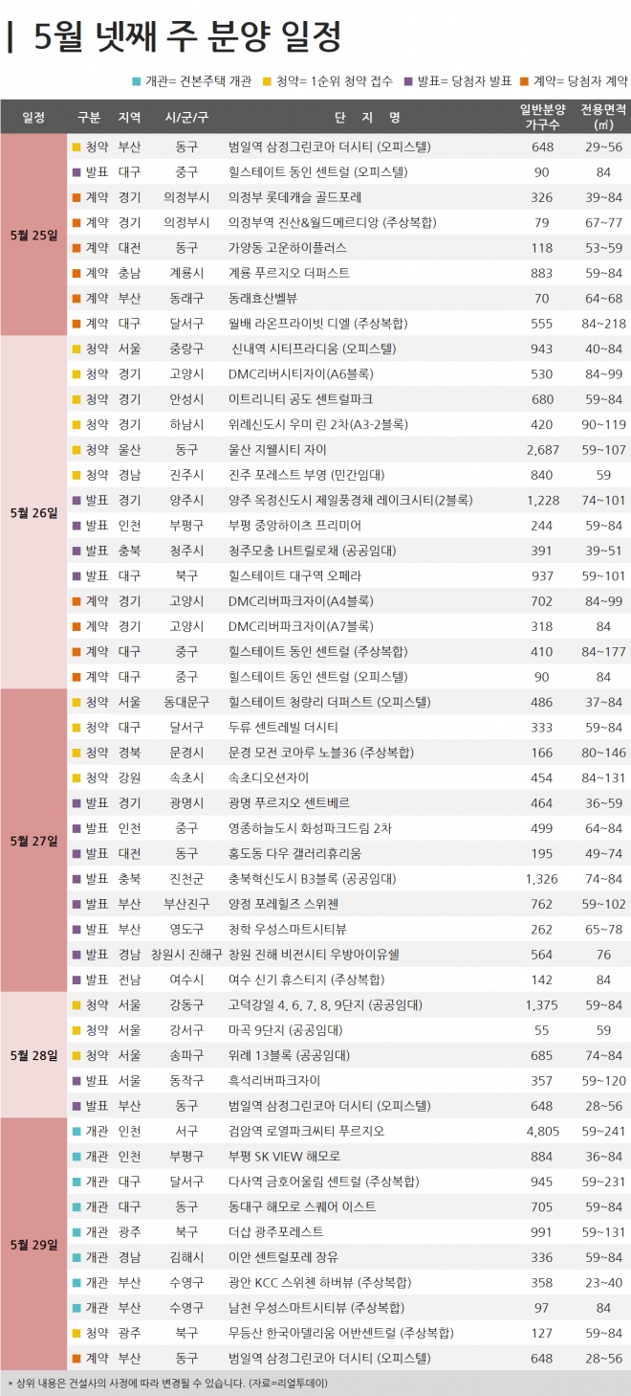Click the teal marker in 부평 SK VIEW 해모로 row
Screen dimensions: 631x1396
coord(76,1156)
